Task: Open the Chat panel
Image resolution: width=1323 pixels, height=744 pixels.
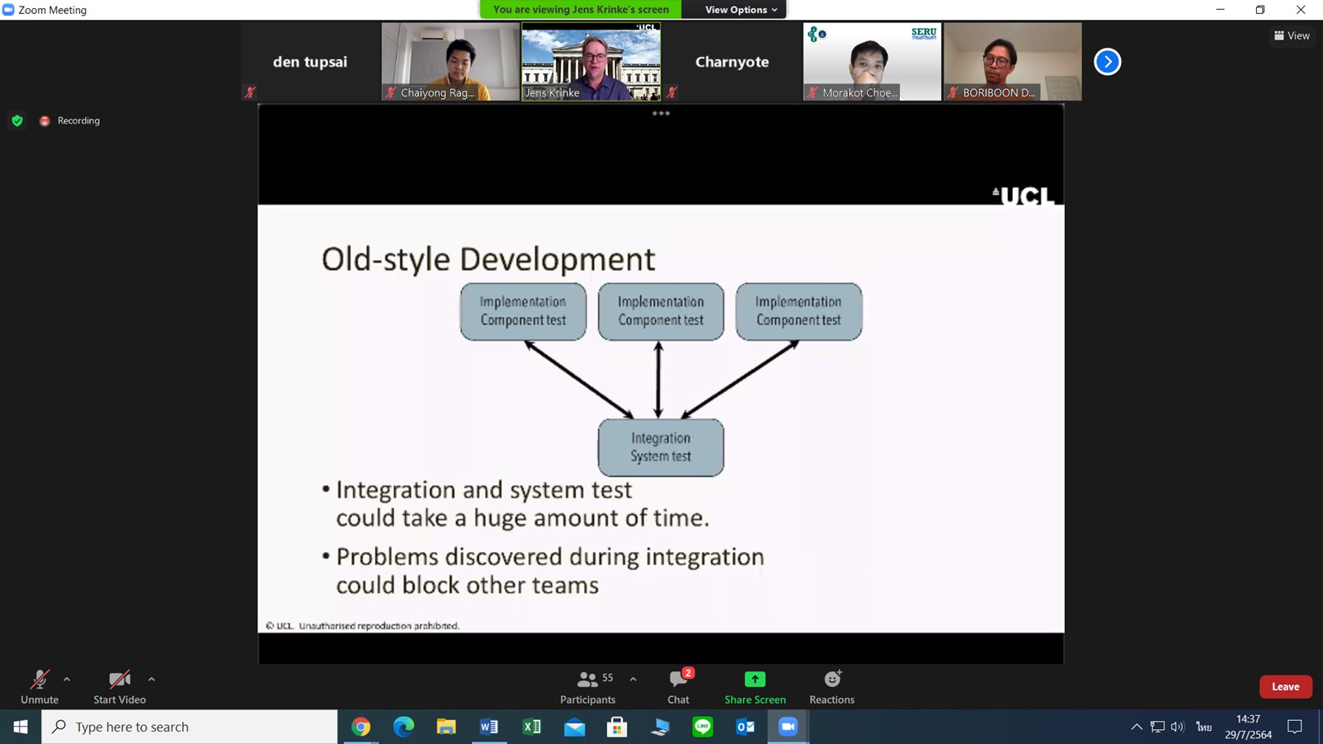Action: coord(678,686)
